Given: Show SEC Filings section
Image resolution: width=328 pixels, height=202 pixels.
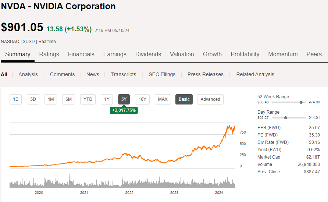Looking at the screenshot, I should click(x=162, y=74).
